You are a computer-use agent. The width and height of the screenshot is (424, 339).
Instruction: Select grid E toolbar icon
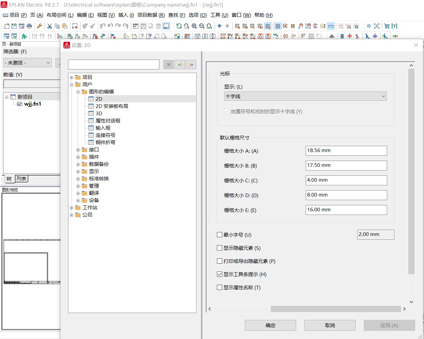coord(268,26)
